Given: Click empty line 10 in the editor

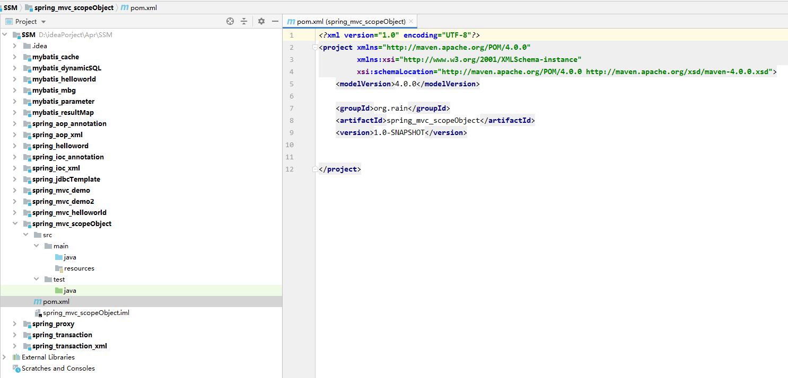Looking at the screenshot, I should [551, 145].
